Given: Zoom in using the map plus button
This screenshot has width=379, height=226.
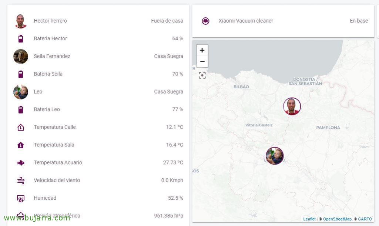Looking at the screenshot, I should [202, 50].
